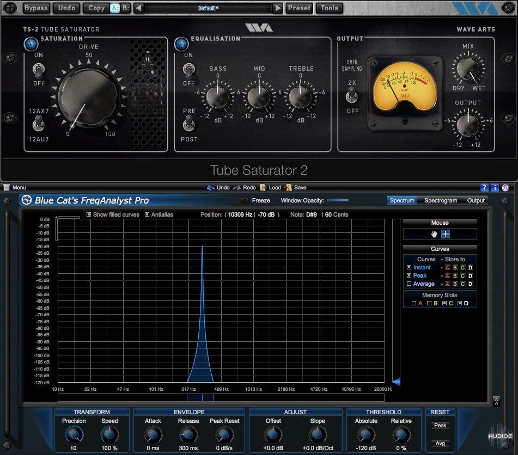Select the hand pan mouse tool
Image resolution: width=518 pixels, height=455 pixels.
[434, 235]
